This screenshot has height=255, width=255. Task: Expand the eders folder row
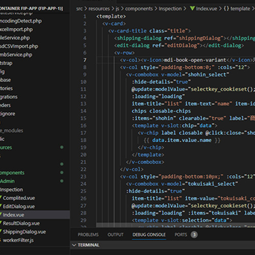(35, 105)
